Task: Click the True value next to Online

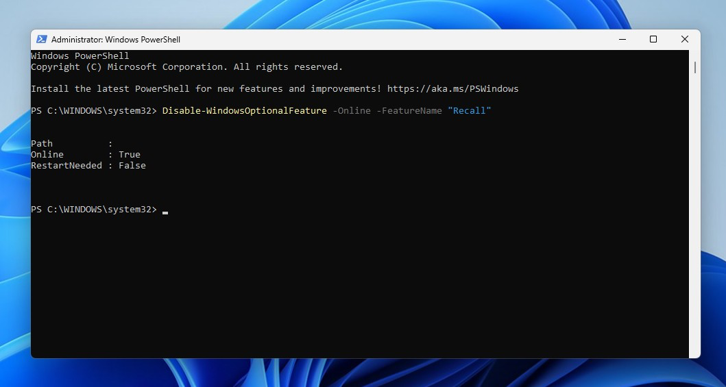Action: point(129,155)
